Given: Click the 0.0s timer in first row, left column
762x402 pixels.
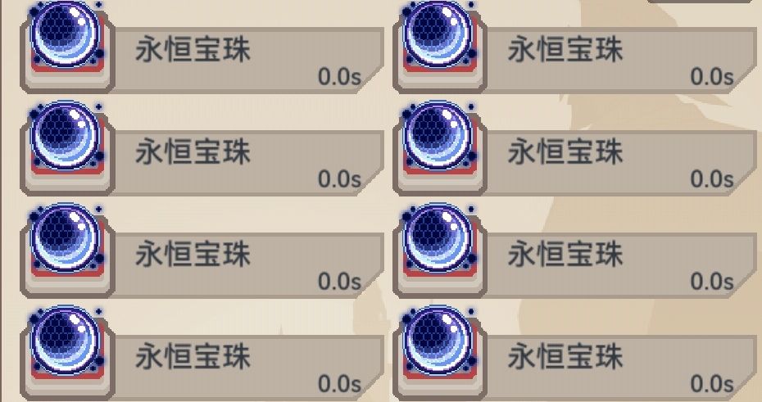Looking at the screenshot, I should pyautogui.click(x=340, y=77).
